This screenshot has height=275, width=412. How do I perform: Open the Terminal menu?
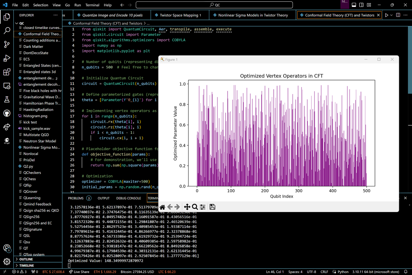coord(92,5)
